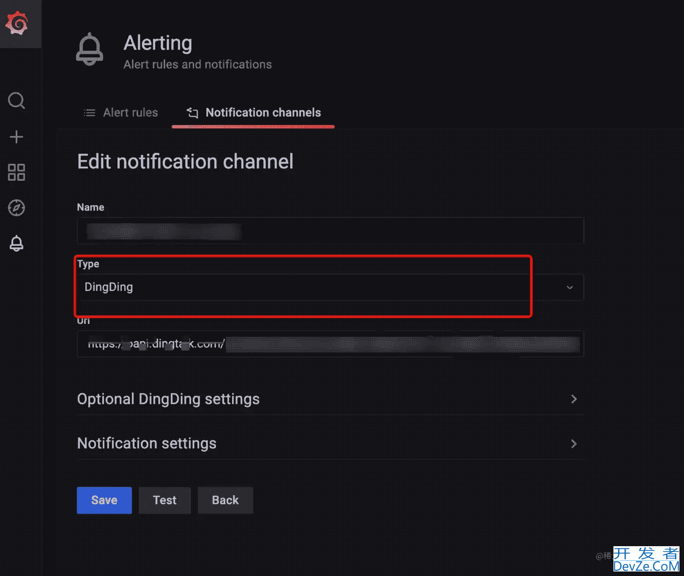Switch to the Alert rules tab
This screenshot has height=576, width=684.
121,112
